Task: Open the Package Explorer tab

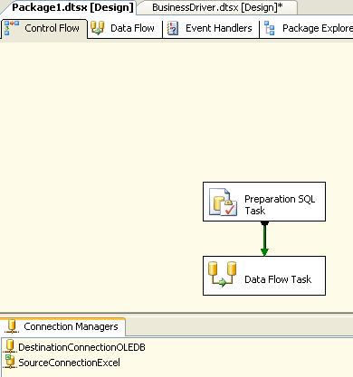Action: pos(307,28)
